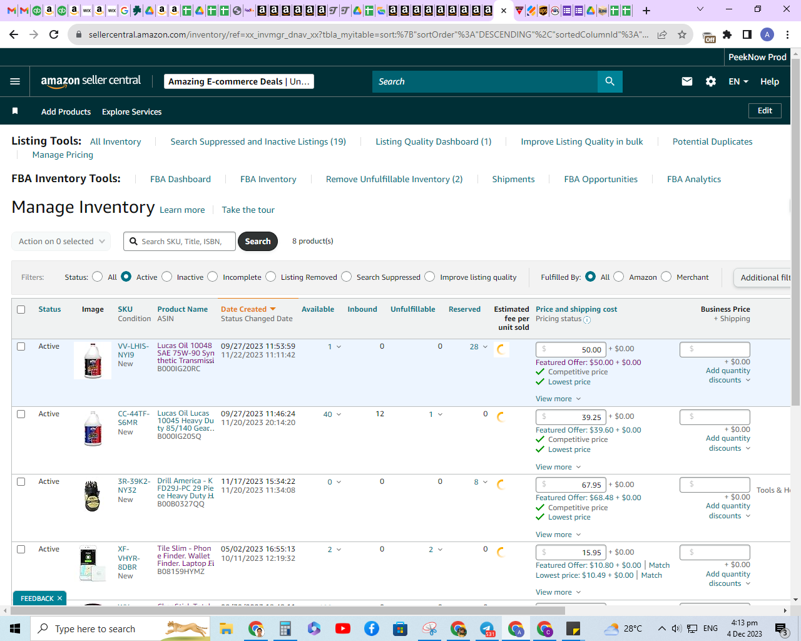Open Add quantity discounts for $39.25 row
The height and width of the screenshot is (641, 801).
[x=728, y=443]
